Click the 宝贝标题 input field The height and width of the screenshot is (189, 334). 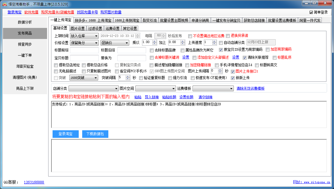point(84,58)
